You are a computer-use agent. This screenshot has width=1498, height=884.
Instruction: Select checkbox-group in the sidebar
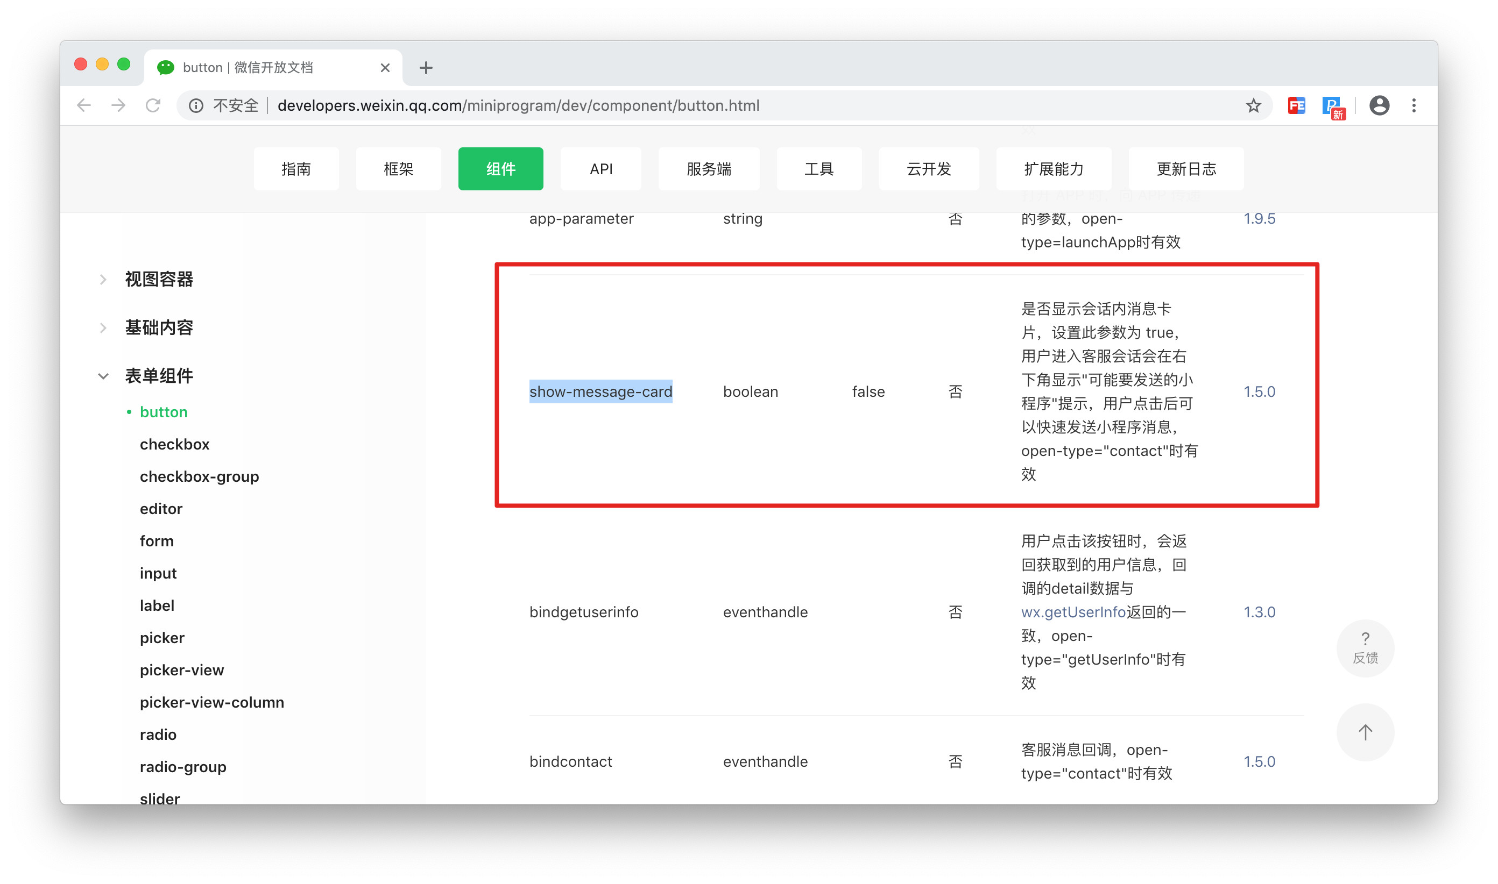pos(199,476)
